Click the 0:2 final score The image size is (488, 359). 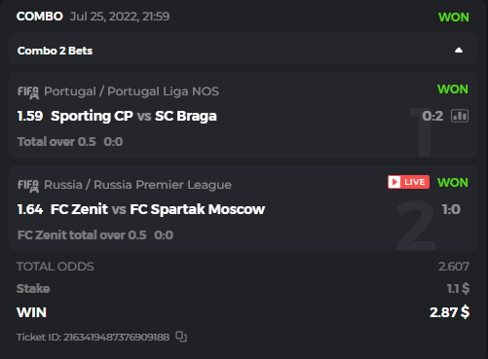[x=432, y=116]
